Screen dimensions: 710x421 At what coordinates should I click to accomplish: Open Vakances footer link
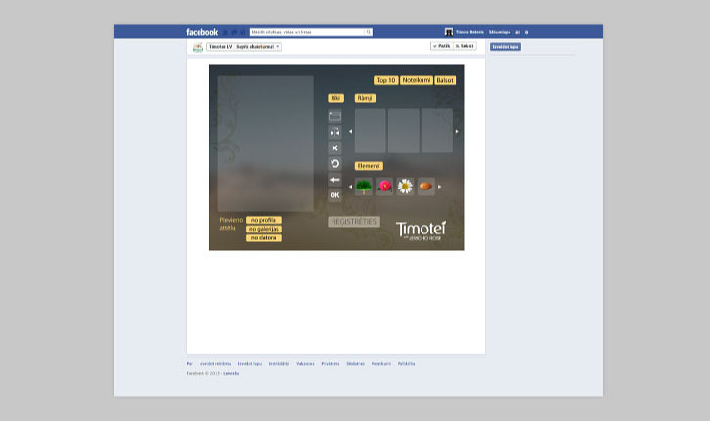(305, 364)
